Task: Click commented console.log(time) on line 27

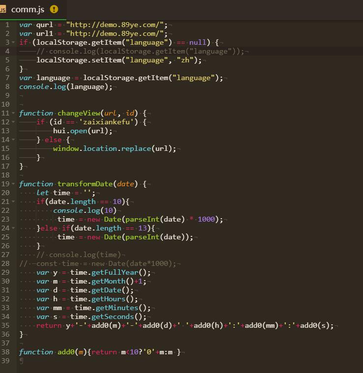Action: click(x=79, y=255)
